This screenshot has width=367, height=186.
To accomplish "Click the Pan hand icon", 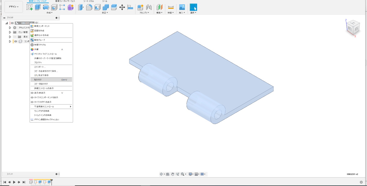I will [x=172, y=174].
